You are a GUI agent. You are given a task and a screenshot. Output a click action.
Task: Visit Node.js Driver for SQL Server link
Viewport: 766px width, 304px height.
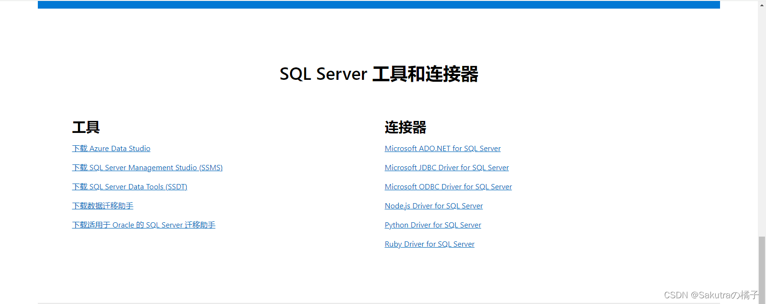(434, 206)
